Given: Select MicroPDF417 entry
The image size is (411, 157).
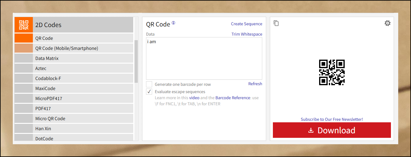Looking at the screenshot, I should (x=74, y=98).
